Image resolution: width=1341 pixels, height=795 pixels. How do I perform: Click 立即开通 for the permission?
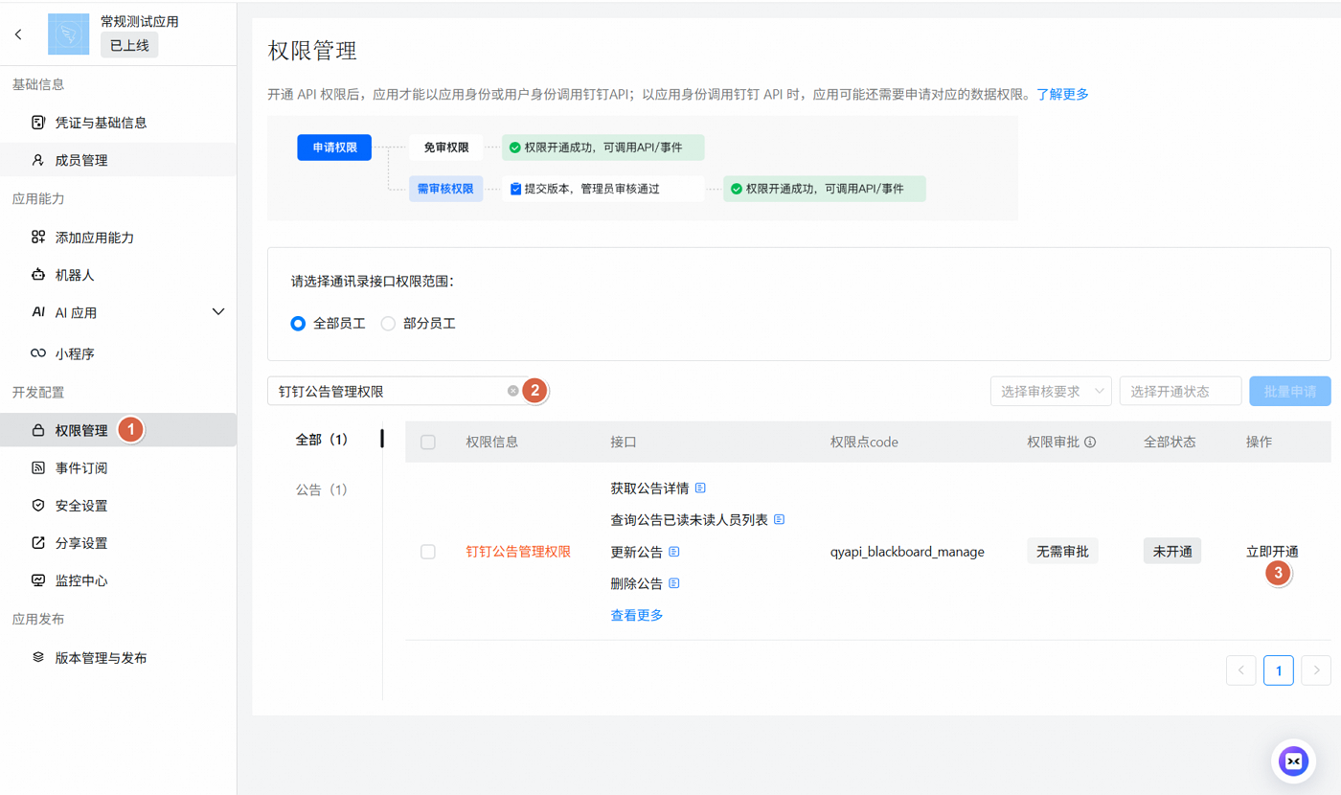1272,552
